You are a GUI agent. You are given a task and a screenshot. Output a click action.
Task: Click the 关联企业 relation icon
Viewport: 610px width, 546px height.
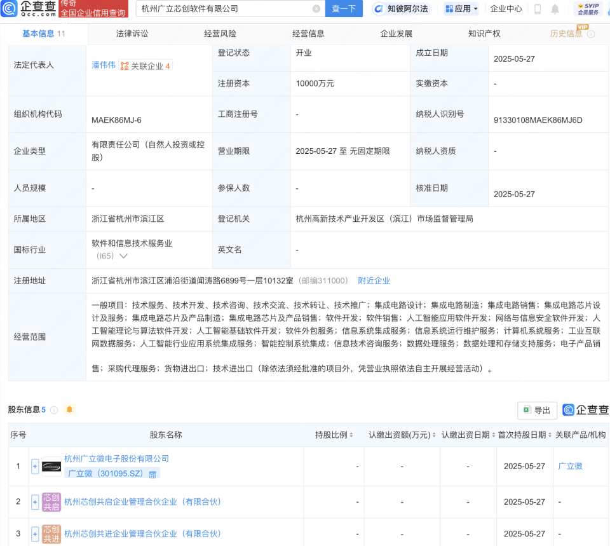(125, 66)
